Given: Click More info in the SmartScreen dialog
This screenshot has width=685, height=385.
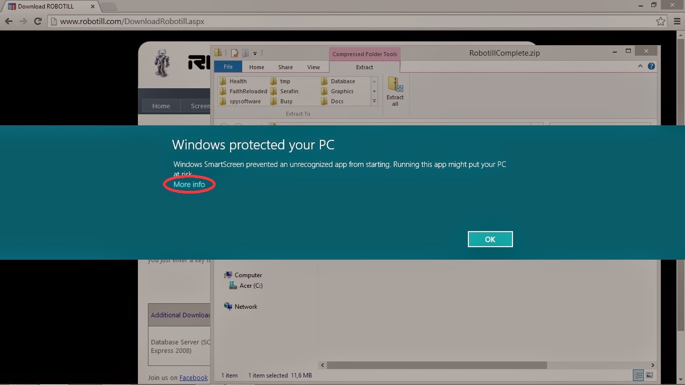Looking at the screenshot, I should 189,184.
